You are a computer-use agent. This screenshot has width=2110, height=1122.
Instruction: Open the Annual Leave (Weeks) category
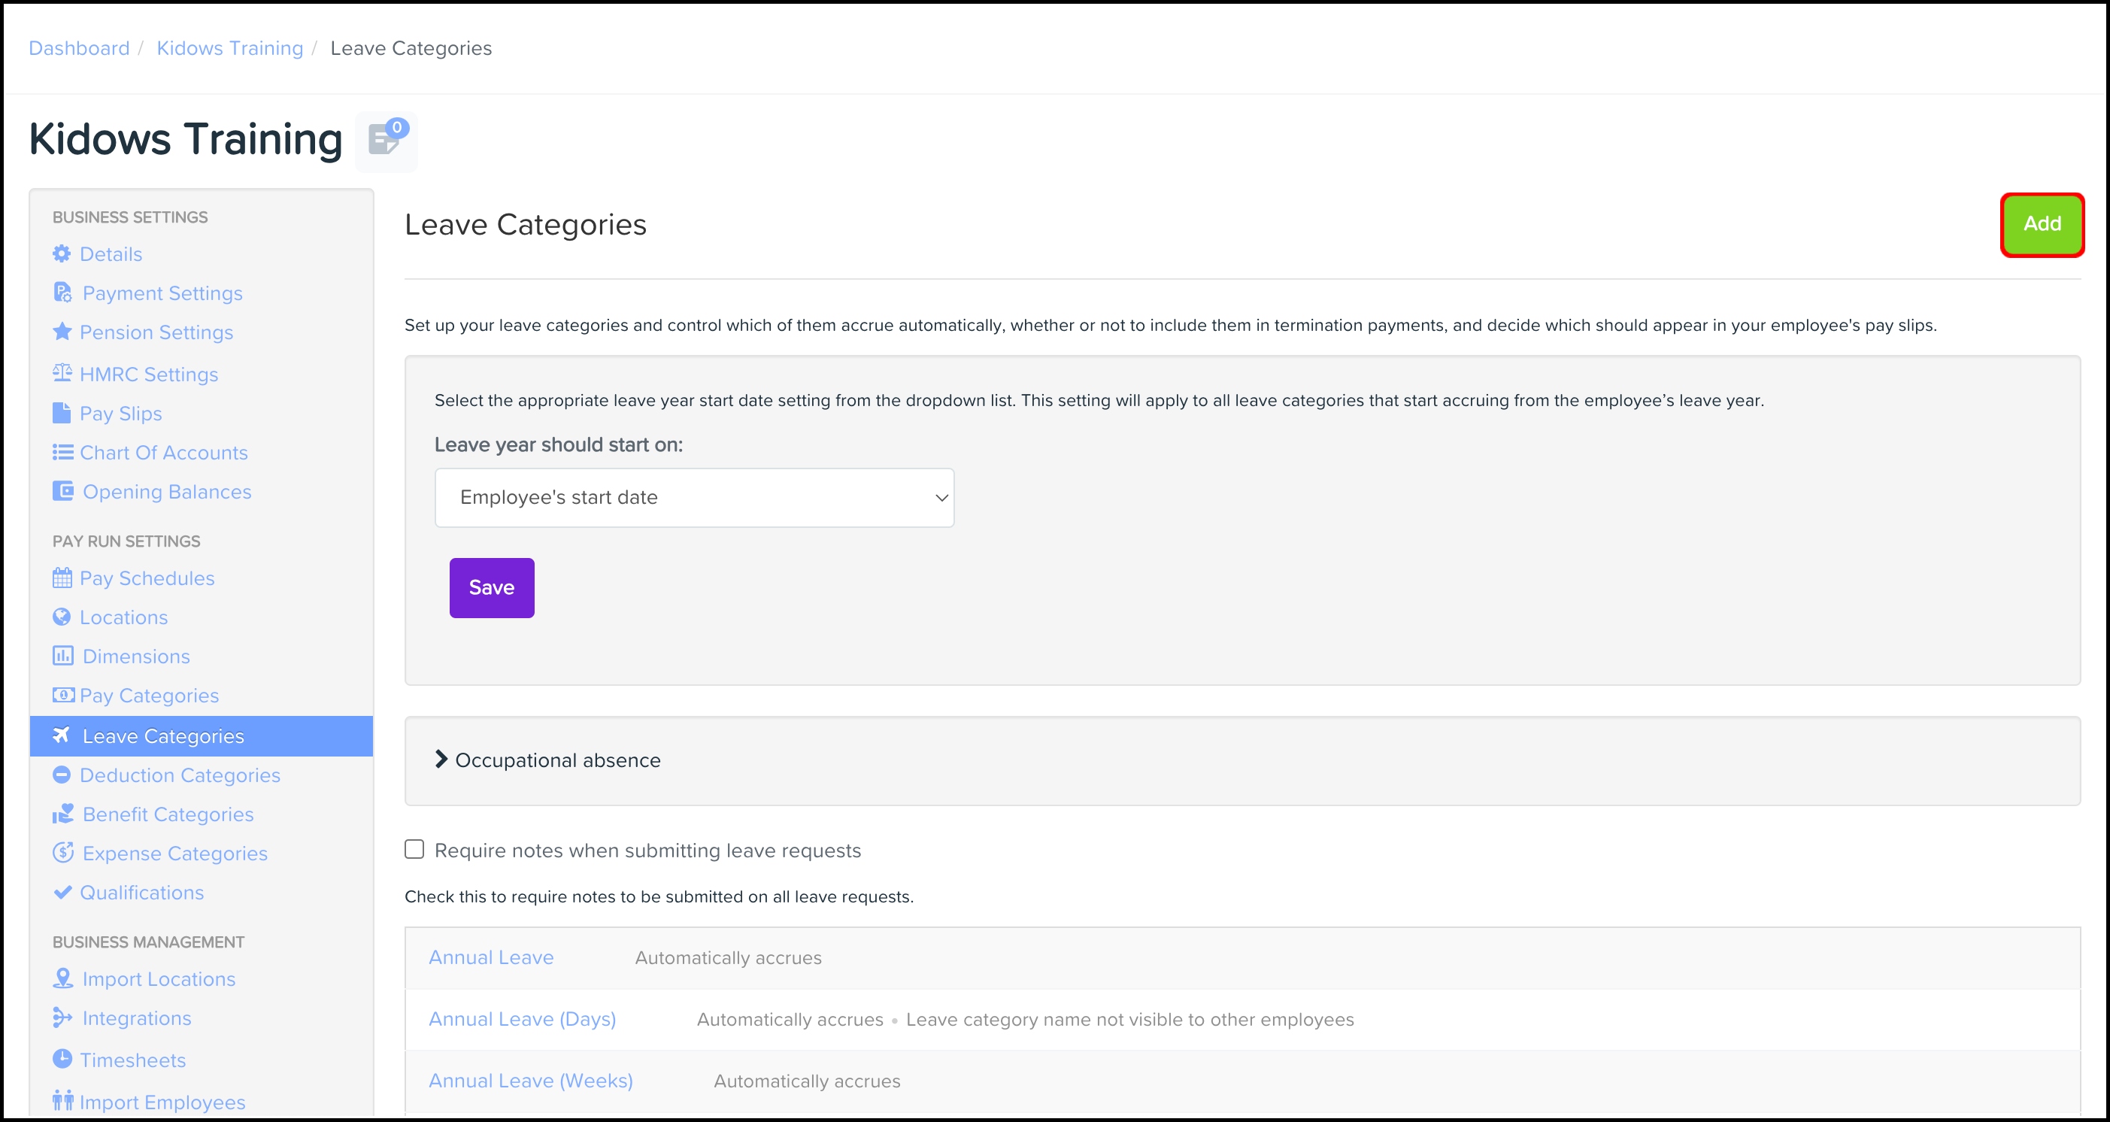(530, 1080)
